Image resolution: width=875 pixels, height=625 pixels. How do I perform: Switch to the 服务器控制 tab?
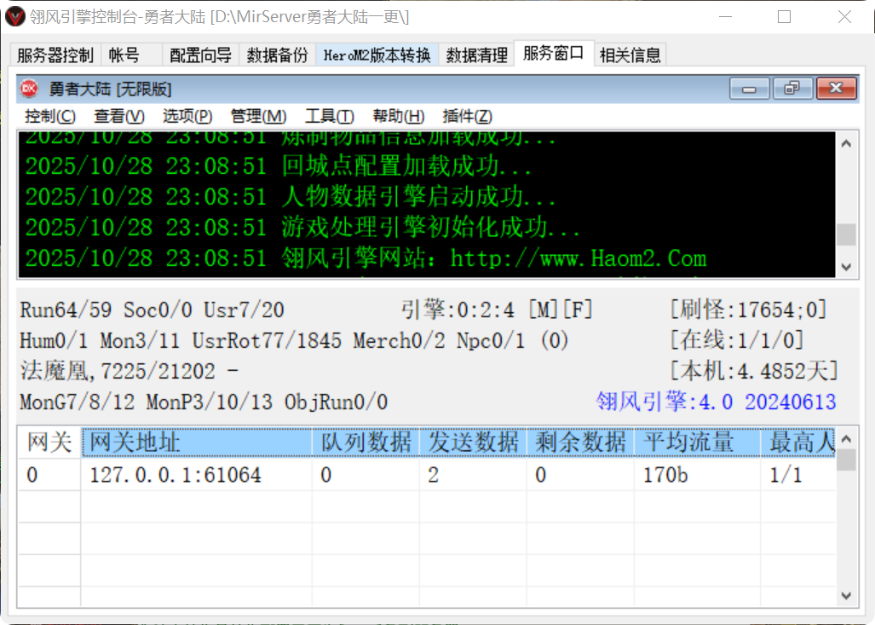click(54, 54)
